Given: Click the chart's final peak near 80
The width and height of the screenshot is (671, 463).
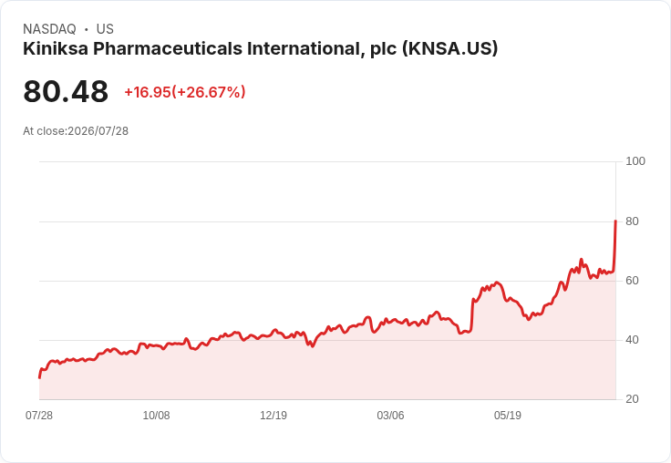Looking at the screenshot, I should (615, 221).
